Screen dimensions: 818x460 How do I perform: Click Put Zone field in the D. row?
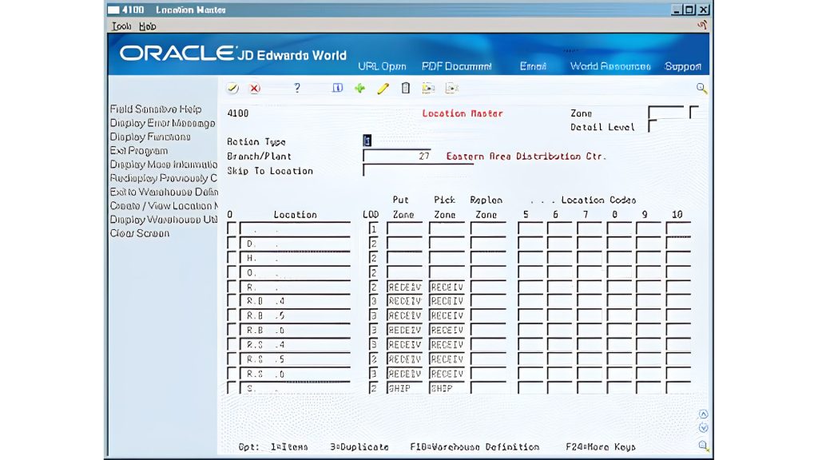(x=404, y=243)
